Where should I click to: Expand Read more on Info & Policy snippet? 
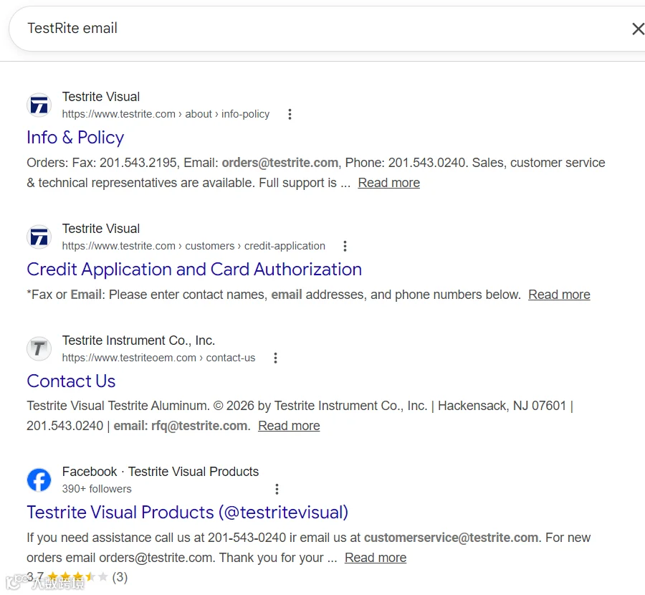click(388, 183)
